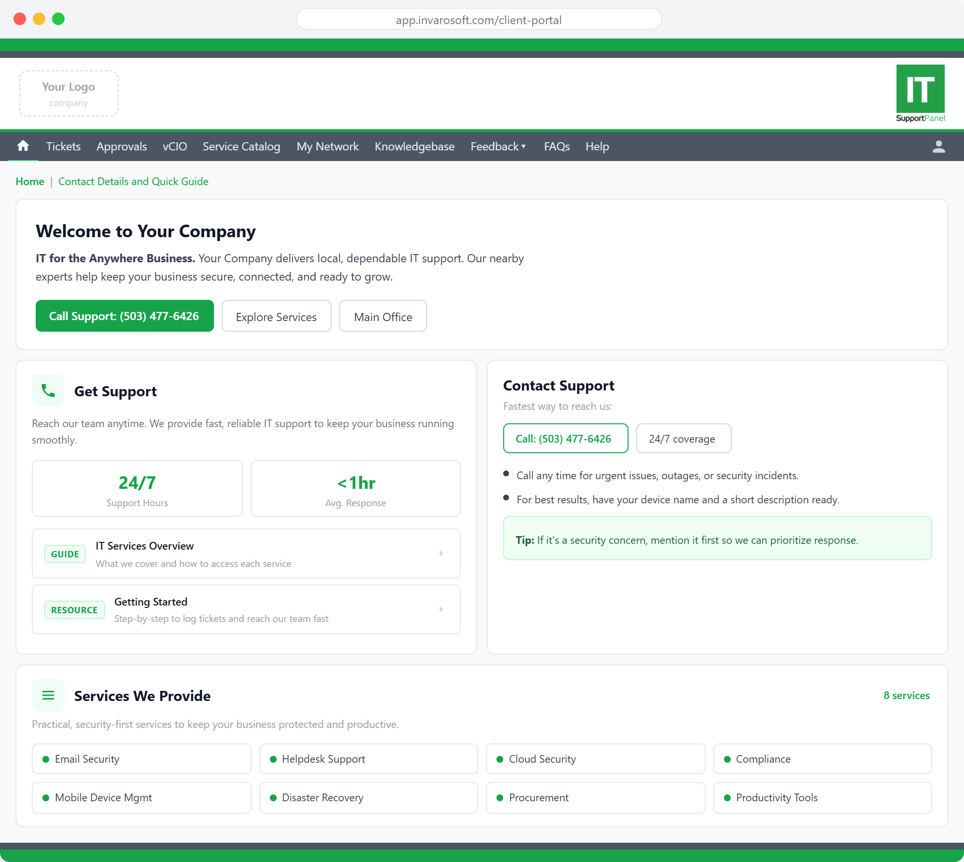Image resolution: width=964 pixels, height=862 pixels.
Task: Go to the vCIO page
Action: pos(174,147)
